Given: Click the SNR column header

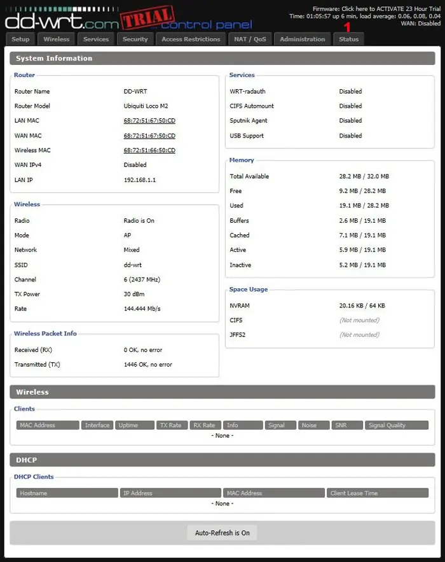Looking at the screenshot, I should [x=347, y=425].
